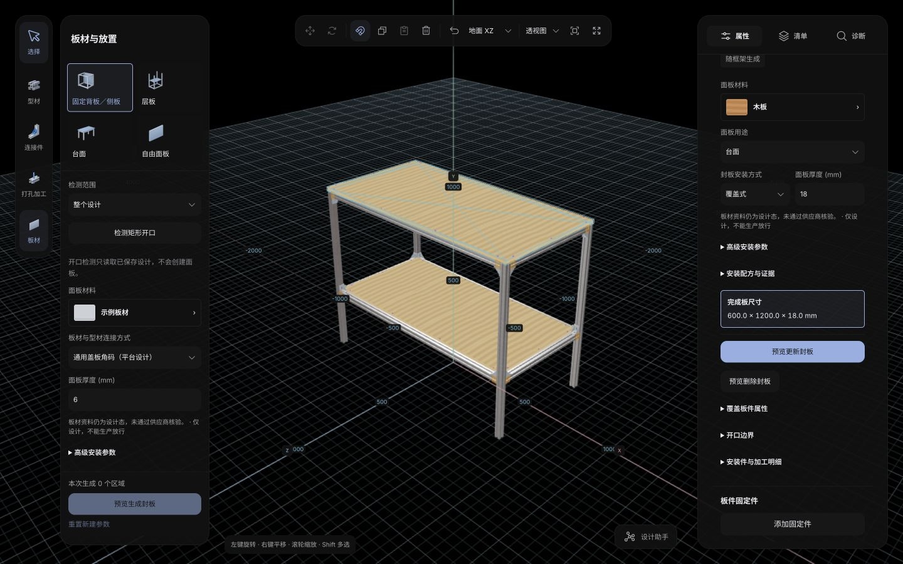This screenshot has width=903, height=564.
Task: Click the paste clipboard icon
Action: point(404,31)
